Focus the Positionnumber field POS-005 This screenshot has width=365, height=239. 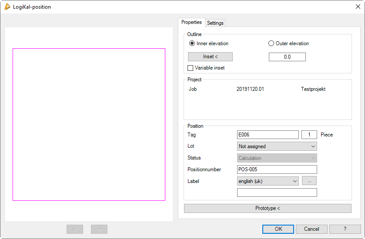coord(277,169)
